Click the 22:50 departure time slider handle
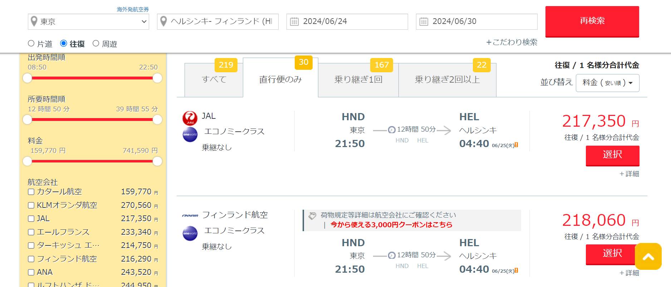The height and width of the screenshot is (287, 671). [157, 78]
